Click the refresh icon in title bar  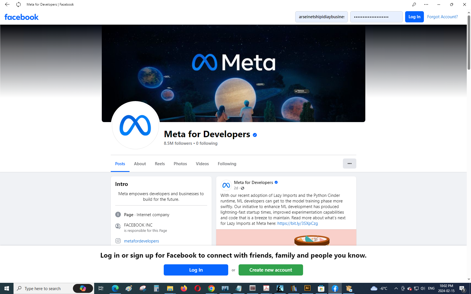coord(19,4)
